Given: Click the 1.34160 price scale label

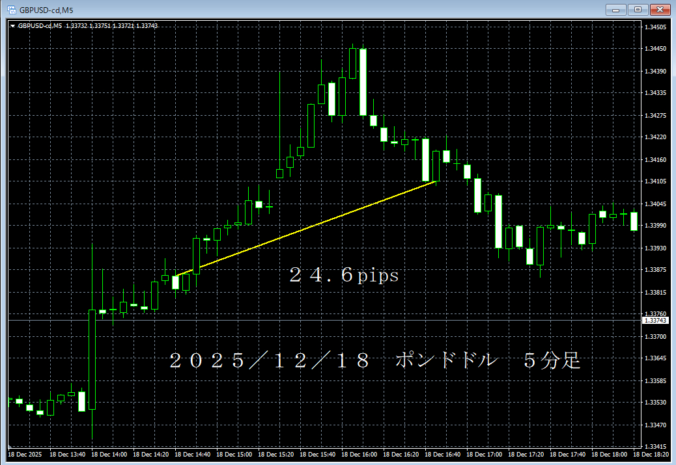Looking at the screenshot, I should [655, 160].
